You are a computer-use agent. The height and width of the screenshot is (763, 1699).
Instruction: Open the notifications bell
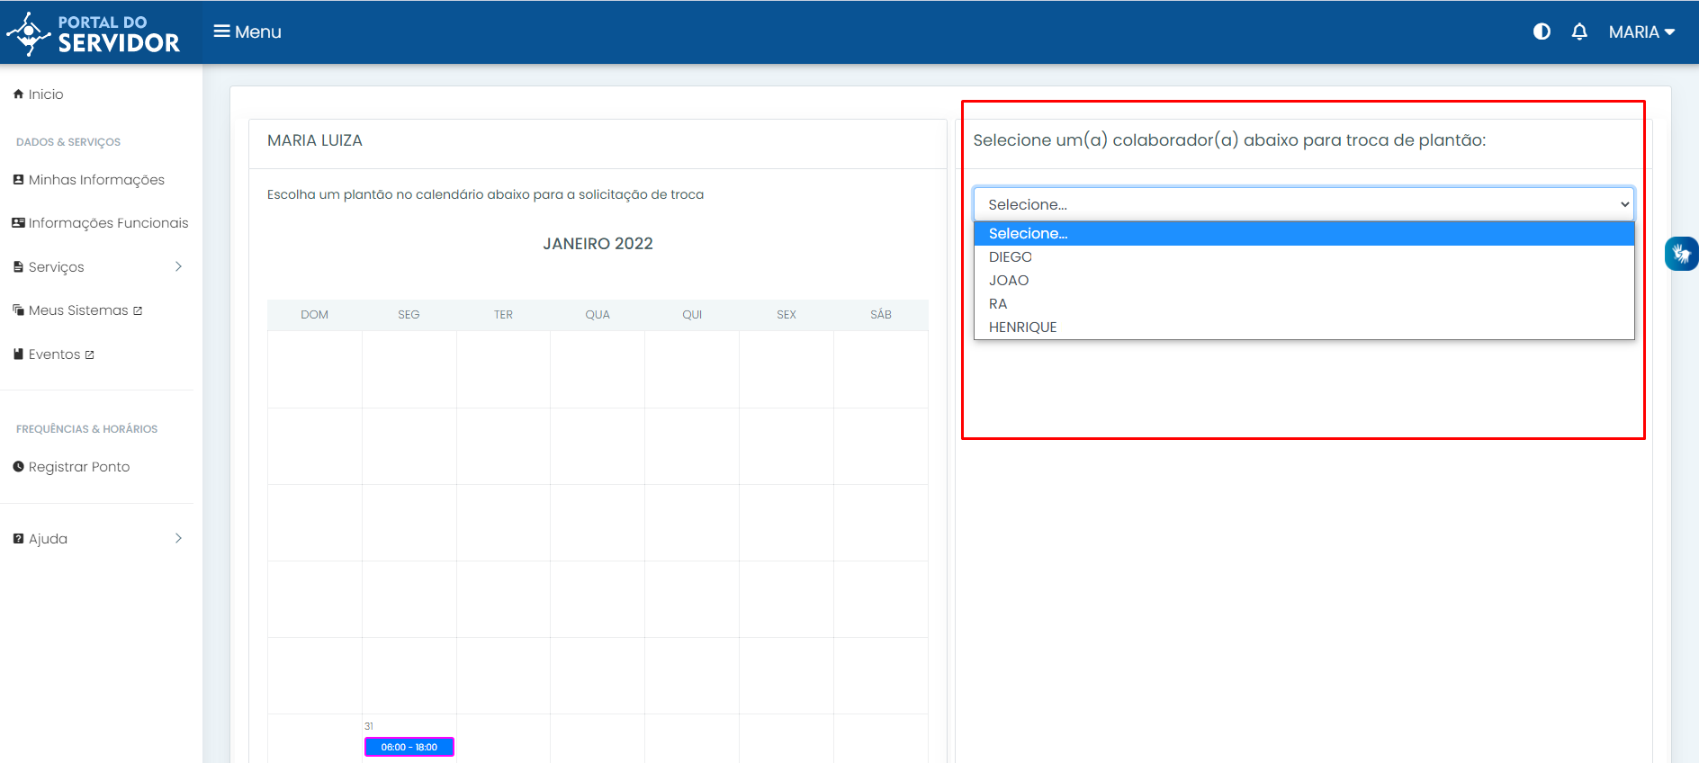[1579, 31]
